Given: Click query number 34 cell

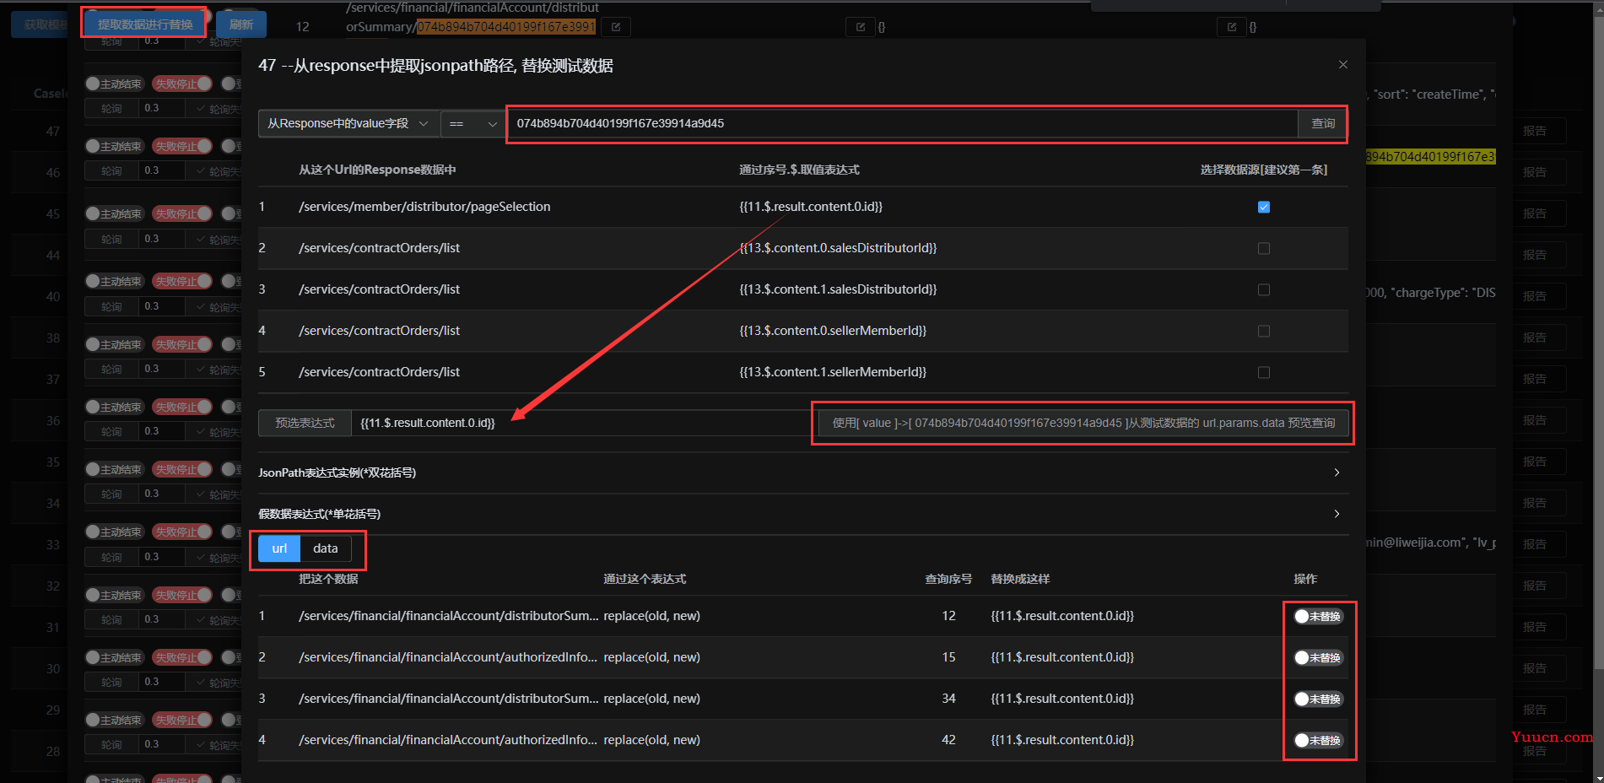Looking at the screenshot, I should tap(948, 699).
